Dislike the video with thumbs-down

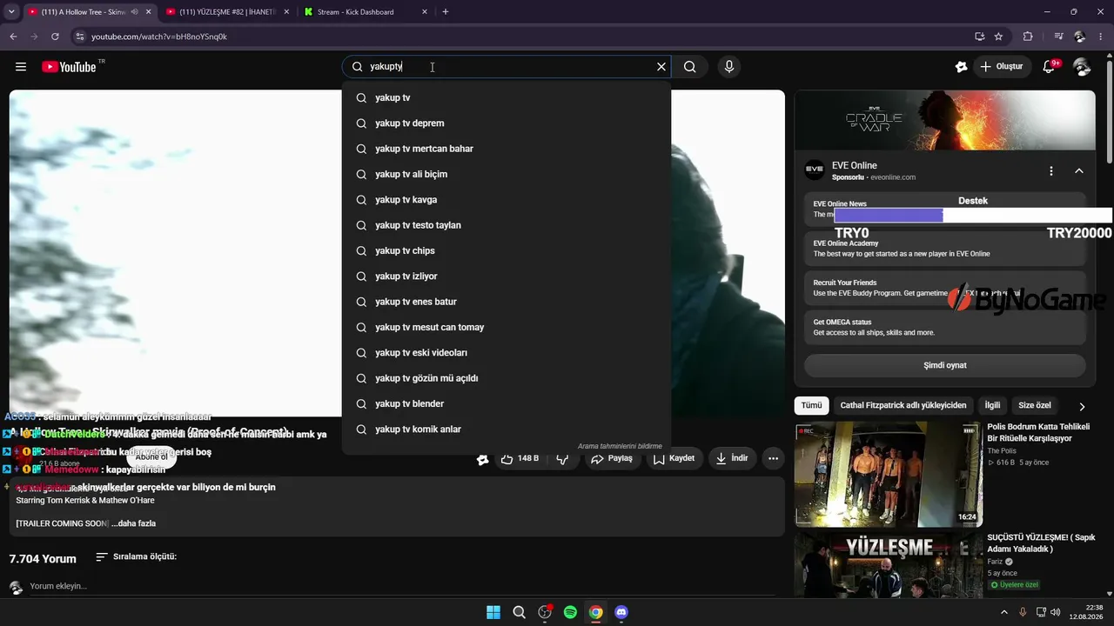[x=562, y=458]
